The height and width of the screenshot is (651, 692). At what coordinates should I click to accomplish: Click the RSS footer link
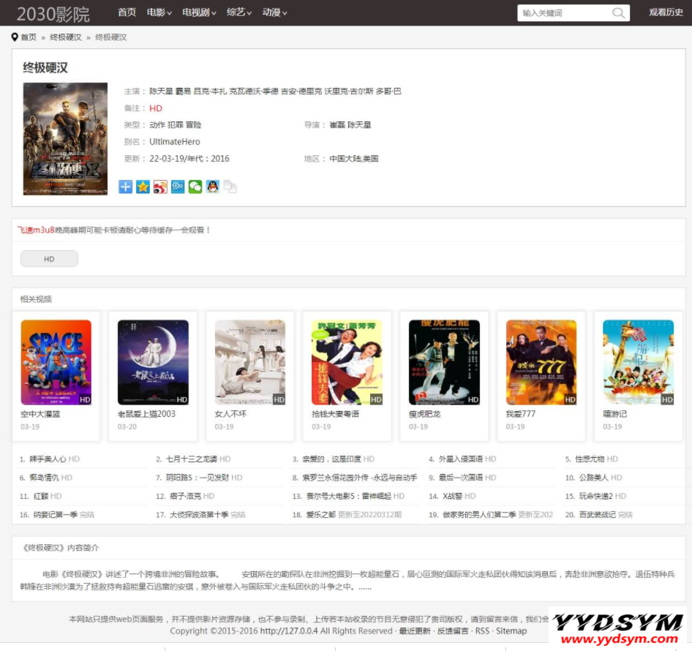click(x=482, y=631)
